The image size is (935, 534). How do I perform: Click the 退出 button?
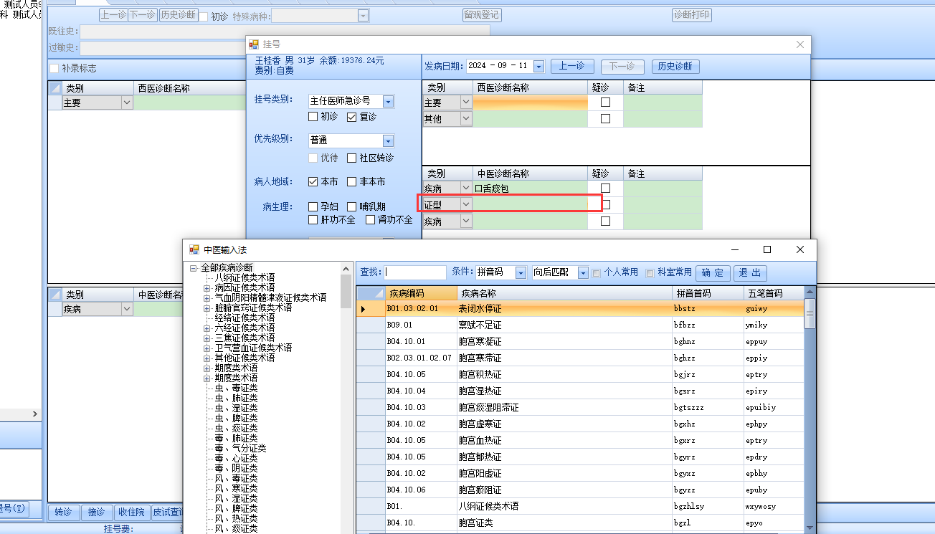click(750, 272)
